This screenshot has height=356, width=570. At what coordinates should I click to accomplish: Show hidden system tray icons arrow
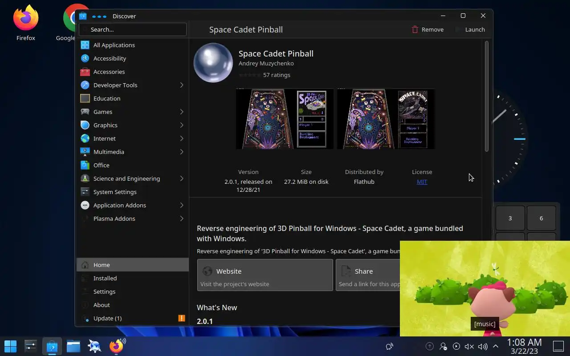(x=496, y=346)
